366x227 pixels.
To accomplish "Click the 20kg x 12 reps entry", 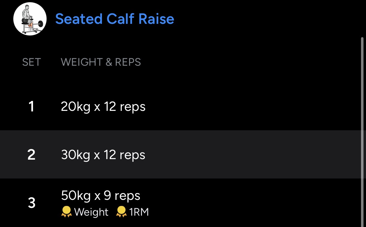I will tap(103, 107).
